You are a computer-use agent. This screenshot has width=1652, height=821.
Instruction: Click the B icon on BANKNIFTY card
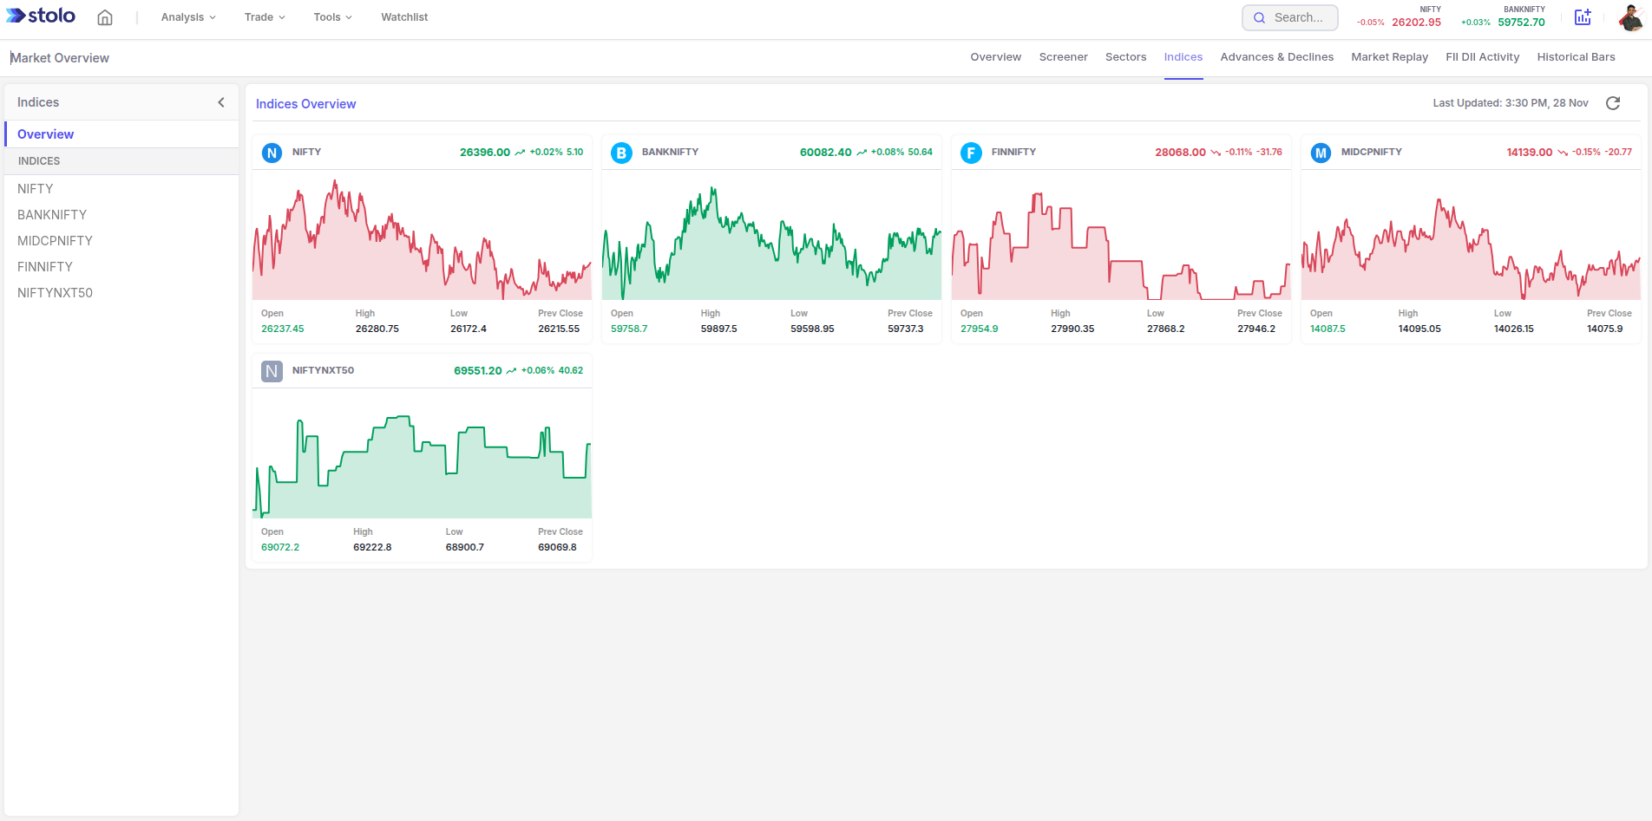click(621, 153)
